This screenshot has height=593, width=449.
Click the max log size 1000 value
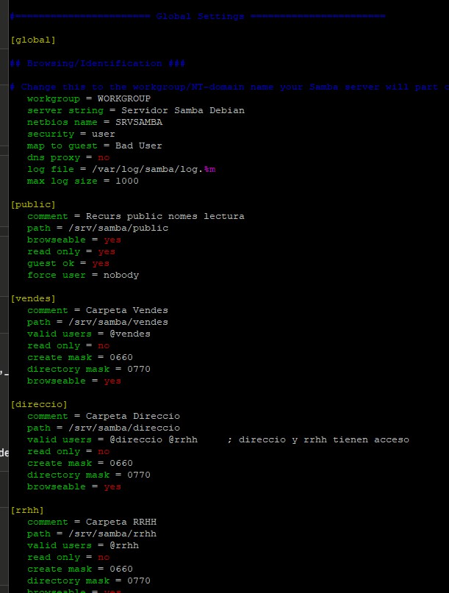pos(126,181)
